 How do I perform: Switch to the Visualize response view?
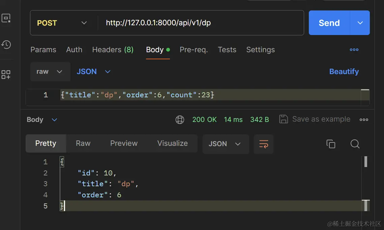(172, 143)
